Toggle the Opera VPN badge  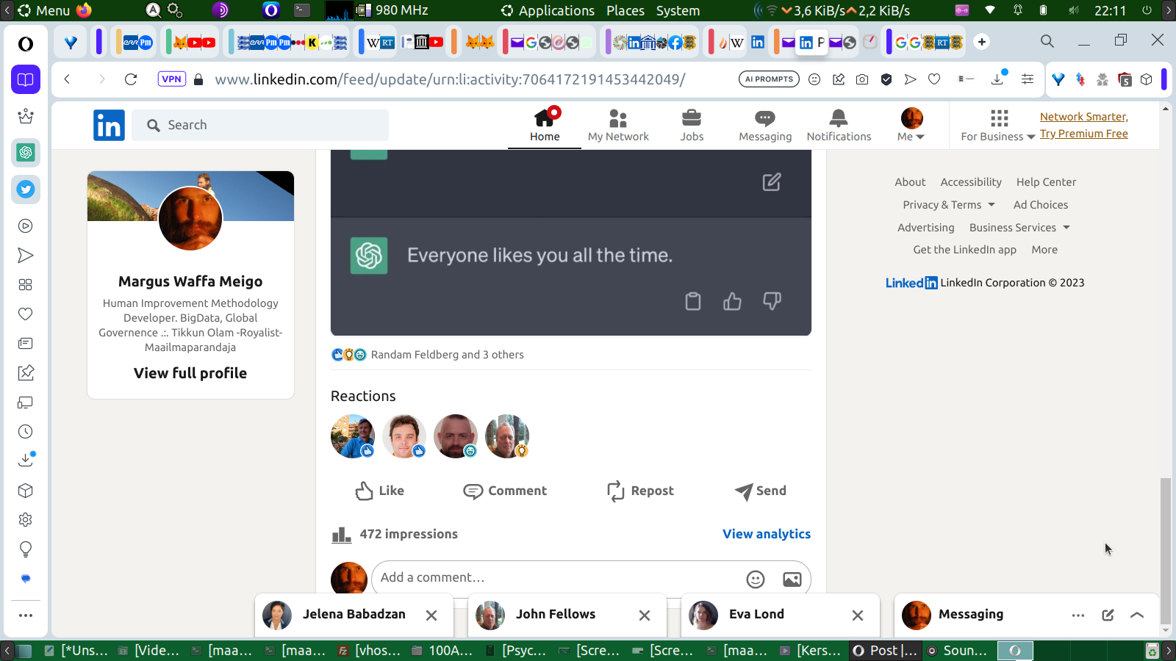171,79
